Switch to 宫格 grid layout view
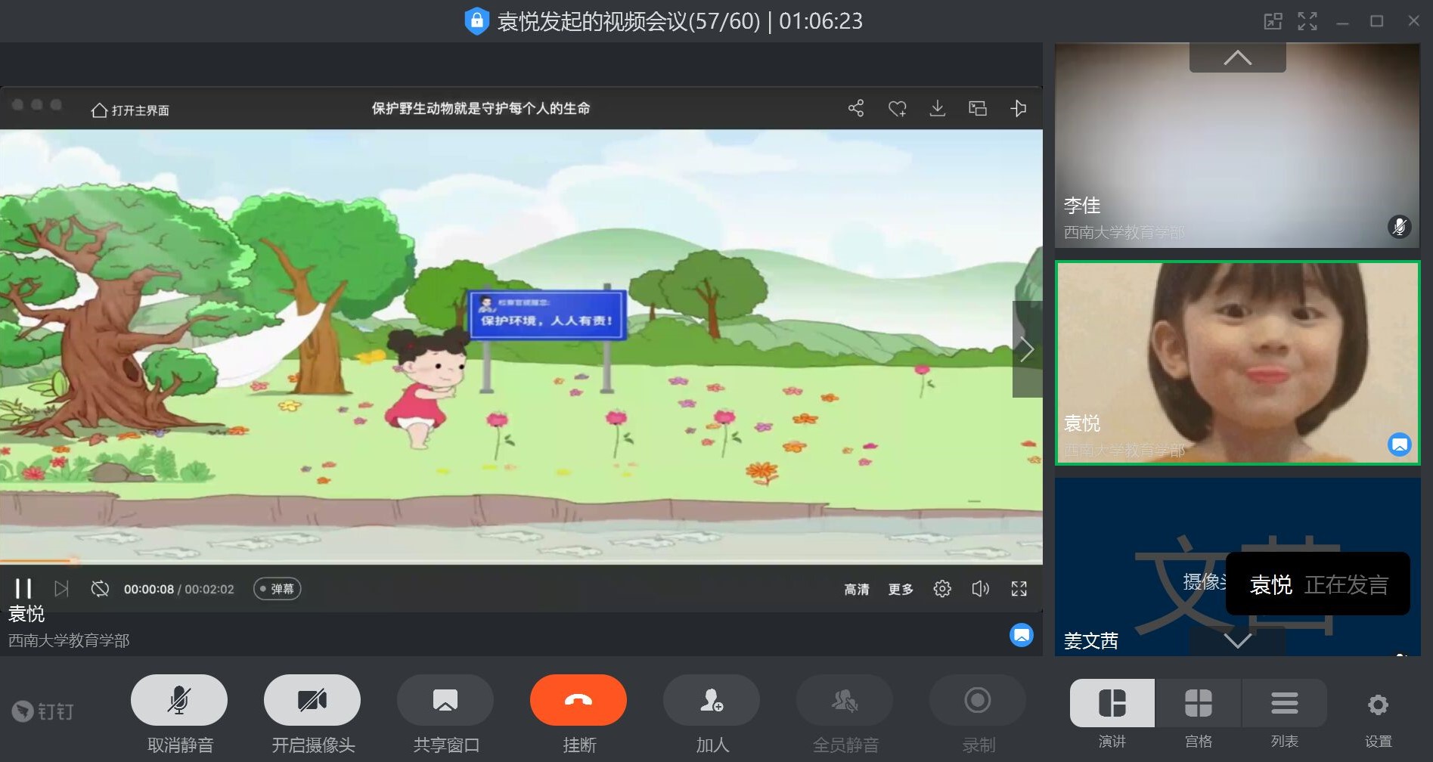The height and width of the screenshot is (762, 1433). click(1198, 704)
